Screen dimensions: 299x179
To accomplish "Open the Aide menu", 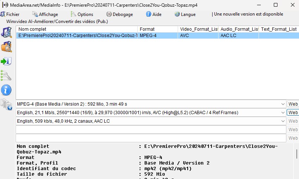I will pos(154,14).
